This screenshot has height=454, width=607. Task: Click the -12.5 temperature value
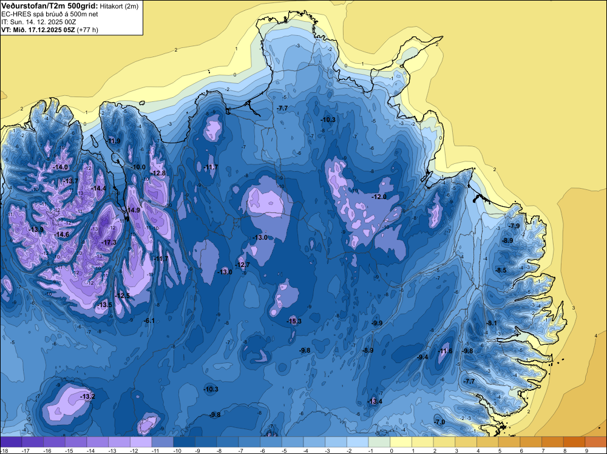tap(123, 296)
